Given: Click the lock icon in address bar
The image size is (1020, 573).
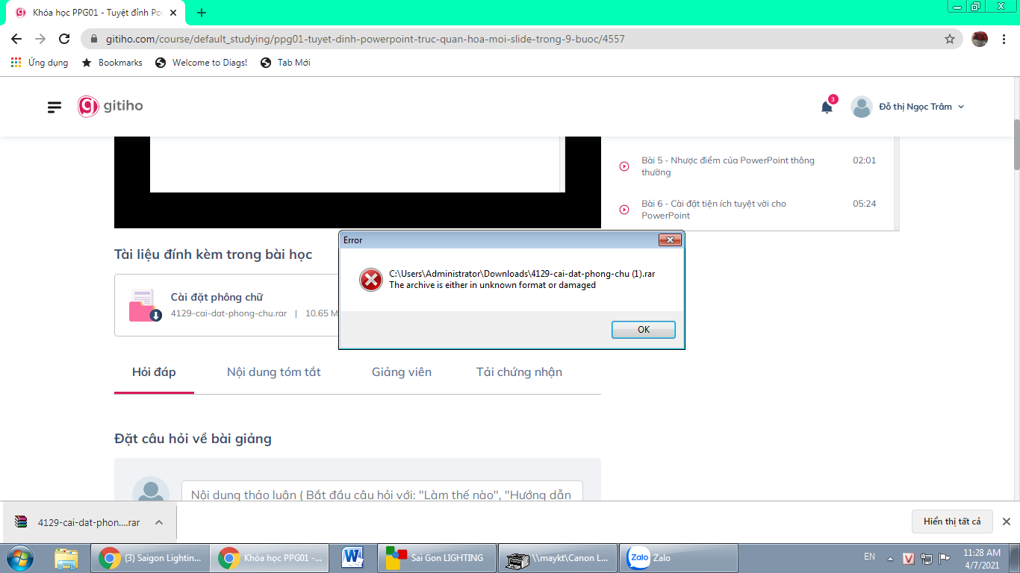Looking at the screenshot, I should (x=94, y=39).
